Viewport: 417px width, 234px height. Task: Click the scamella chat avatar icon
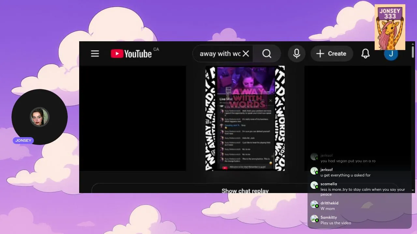coord(314,185)
